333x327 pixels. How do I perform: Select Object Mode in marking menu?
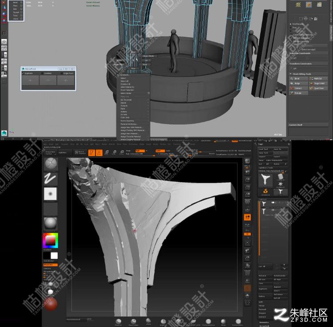(x=148, y=56)
